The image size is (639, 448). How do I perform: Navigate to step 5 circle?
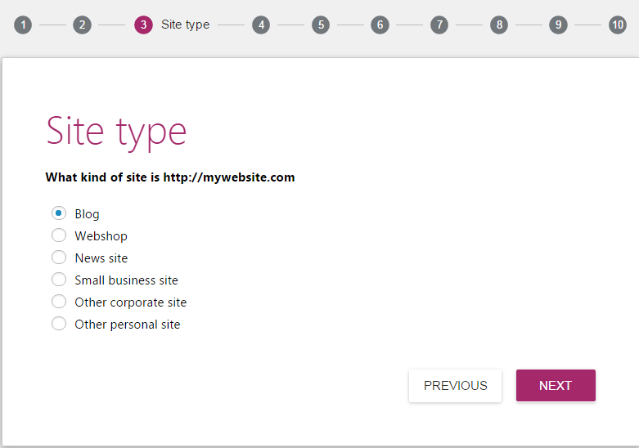point(321,25)
